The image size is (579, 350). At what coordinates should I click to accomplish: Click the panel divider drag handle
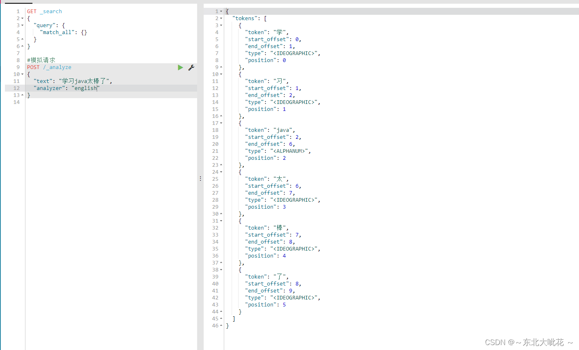(x=200, y=178)
